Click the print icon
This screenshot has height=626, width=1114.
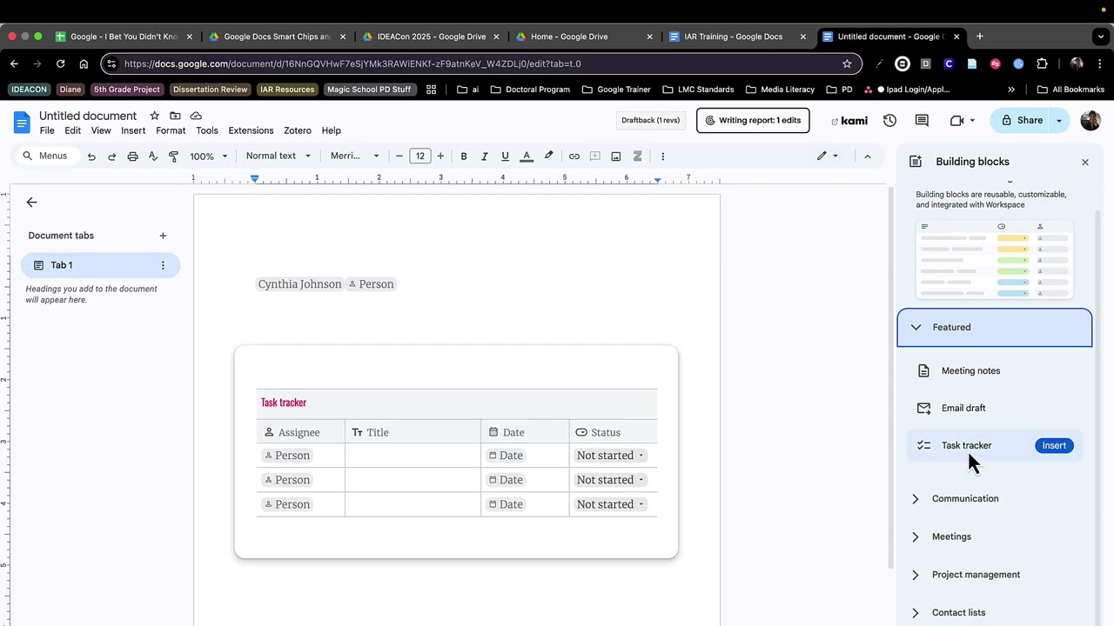click(132, 156)
